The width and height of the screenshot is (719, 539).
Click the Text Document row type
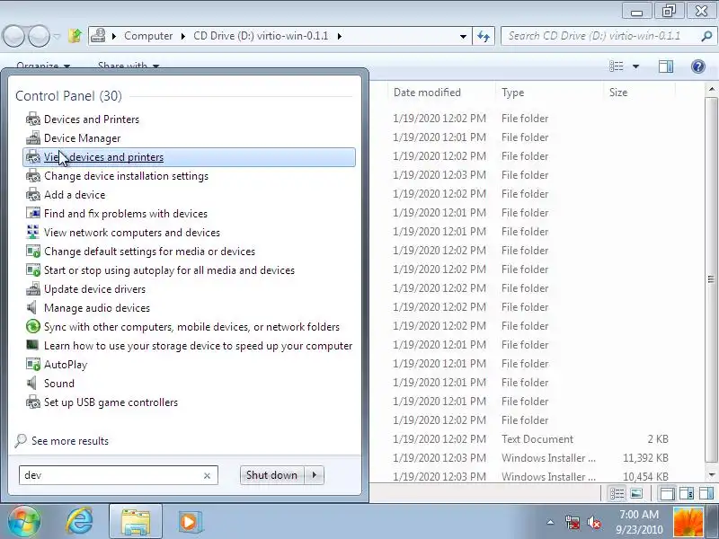[537, 439]
